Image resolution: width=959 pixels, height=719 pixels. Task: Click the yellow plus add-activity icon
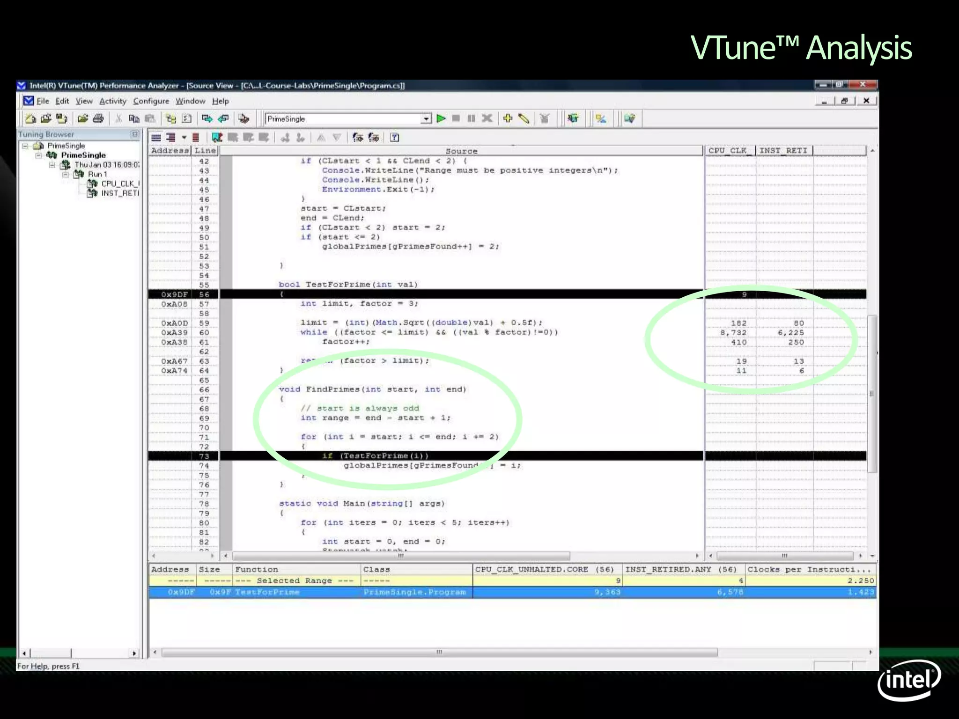(x=508, y=118)
